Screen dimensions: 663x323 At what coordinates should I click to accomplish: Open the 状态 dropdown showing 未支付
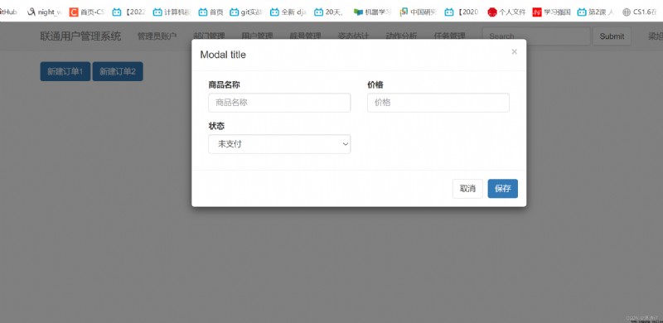pyautogui.click(x=279, y=144)
